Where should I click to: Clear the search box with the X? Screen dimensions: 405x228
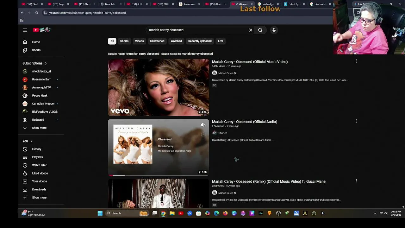[251, 30]
